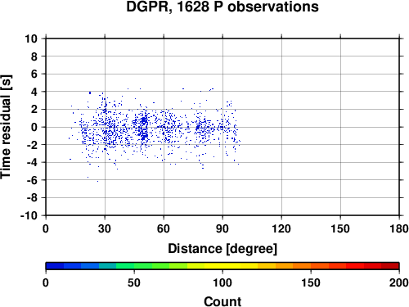Click y-axis tick label '-6'
The width and height of the screenshot is (409, 307).
pyautogui.click(x=32, y=180)
